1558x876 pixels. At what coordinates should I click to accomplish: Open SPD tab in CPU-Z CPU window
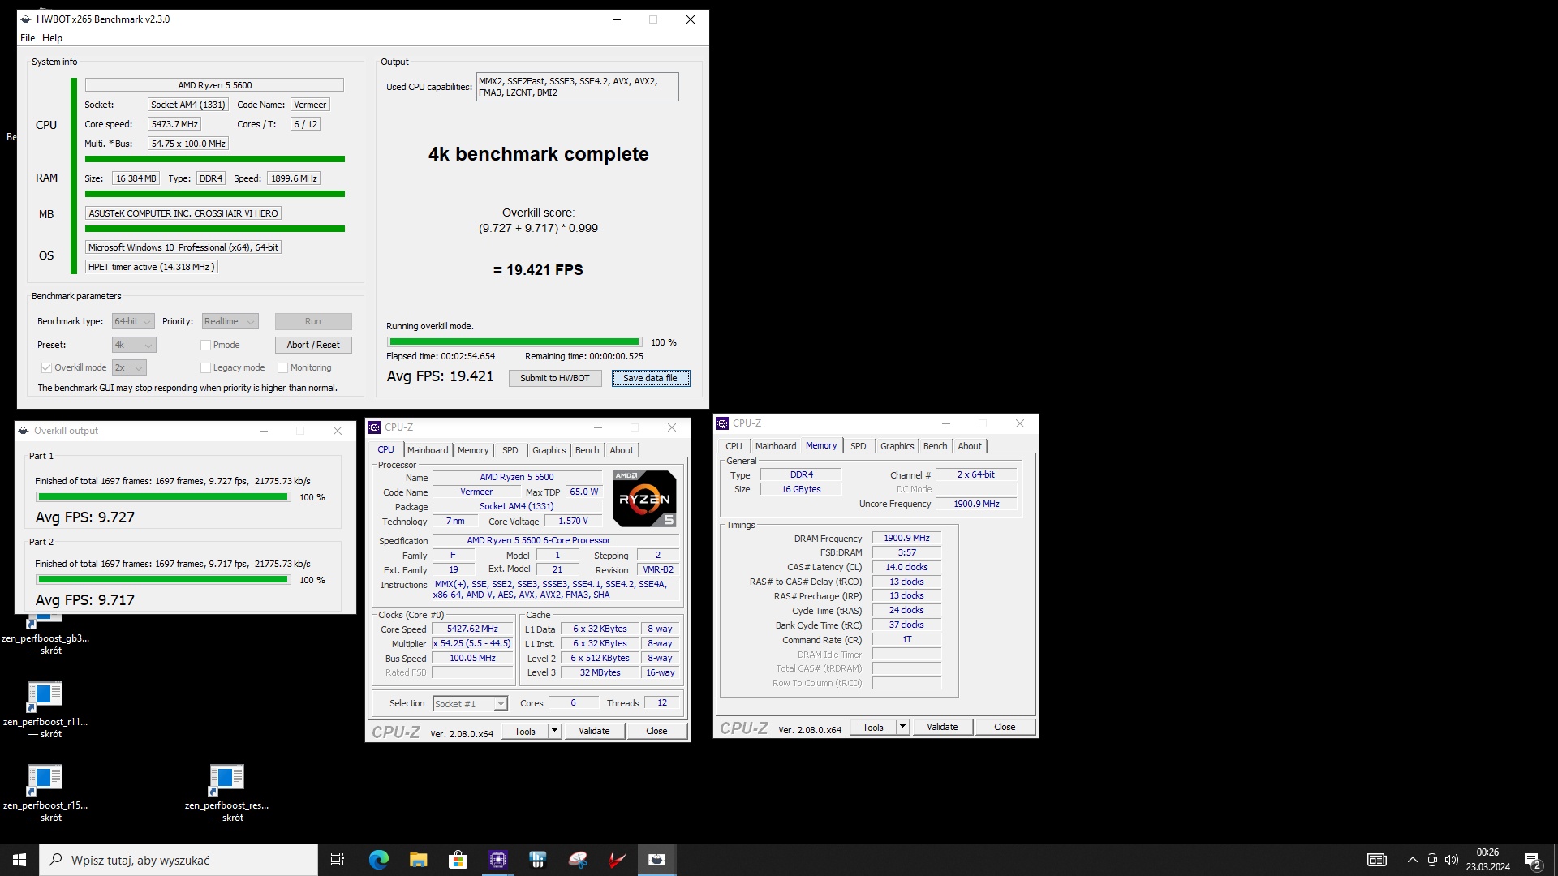[510, 450]
